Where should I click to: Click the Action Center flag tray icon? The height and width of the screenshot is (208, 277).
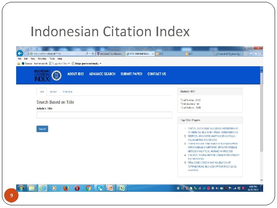[230, 188]
